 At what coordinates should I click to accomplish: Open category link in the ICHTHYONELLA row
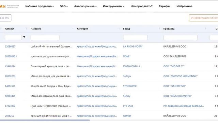pyautogui.click(x=97, y=66)
